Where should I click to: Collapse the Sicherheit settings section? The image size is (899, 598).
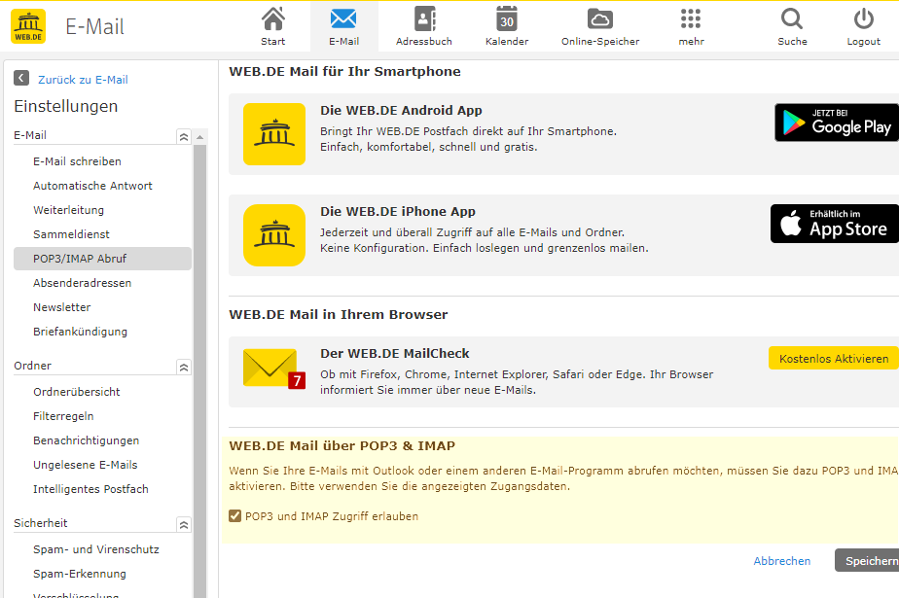184,525
